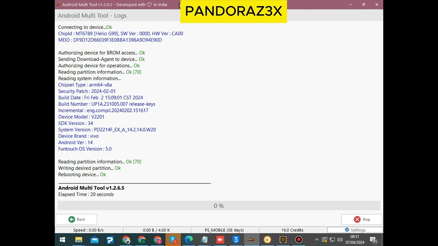Click the Back button
This screenshot has width=438, height=246.
(76, 219)
